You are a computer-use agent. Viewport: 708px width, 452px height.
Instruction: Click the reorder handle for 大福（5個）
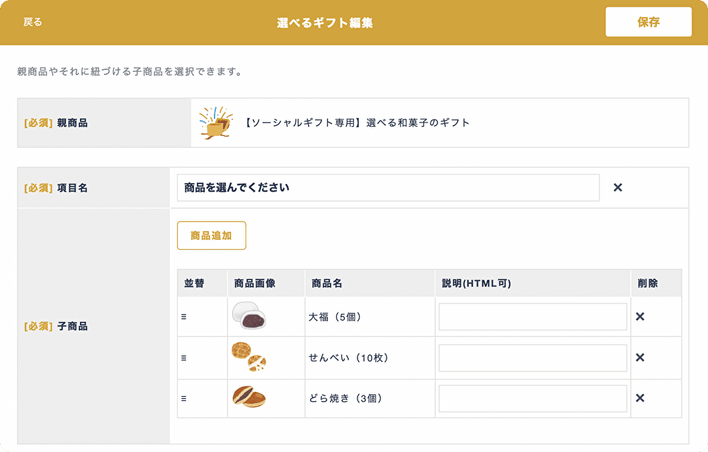[183, 317]
